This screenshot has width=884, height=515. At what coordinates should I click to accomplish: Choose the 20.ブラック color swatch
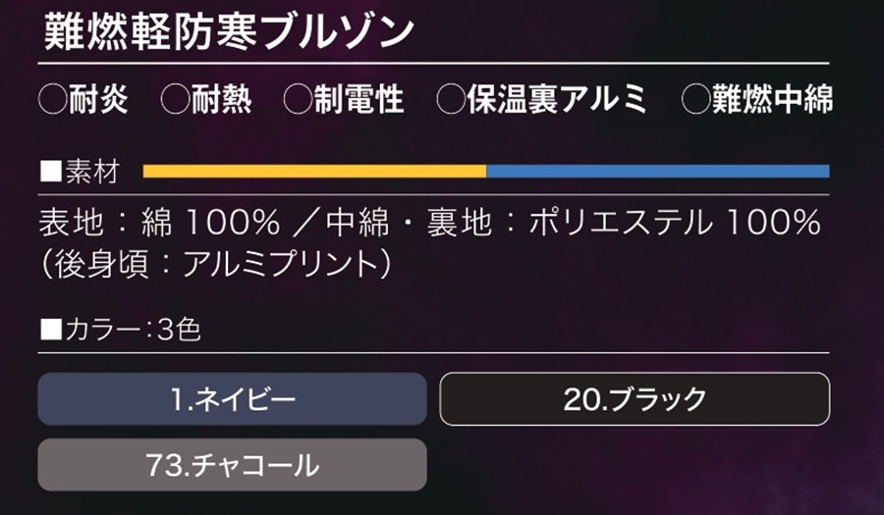pos(635,399)
